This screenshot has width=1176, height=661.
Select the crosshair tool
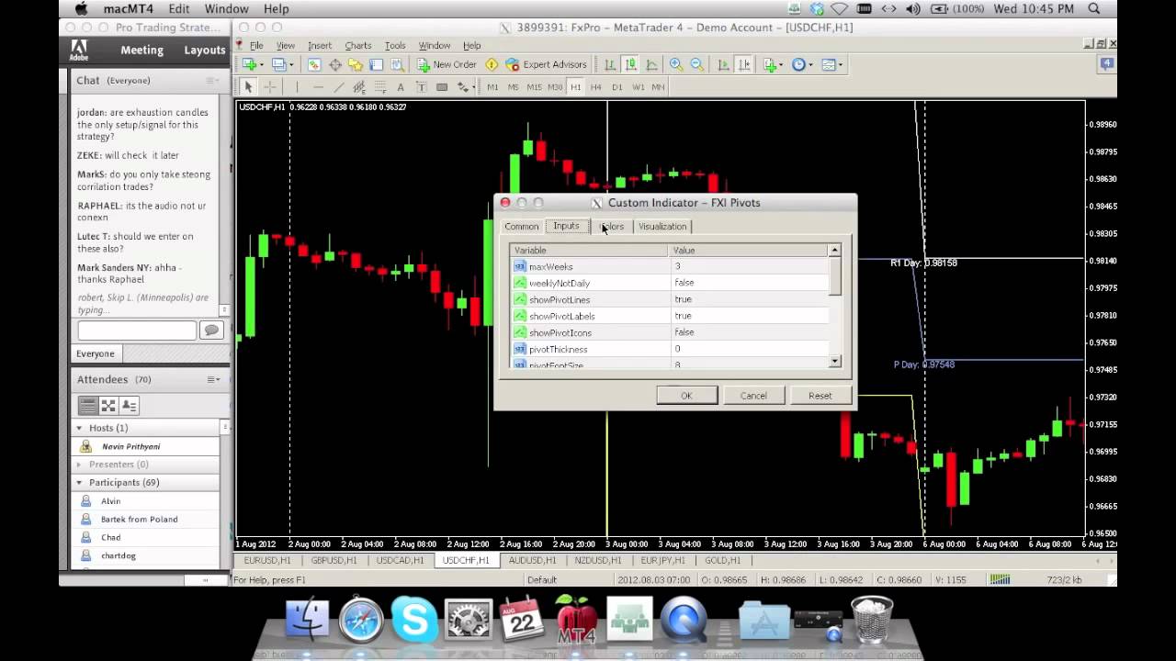(x=270, y=87)
